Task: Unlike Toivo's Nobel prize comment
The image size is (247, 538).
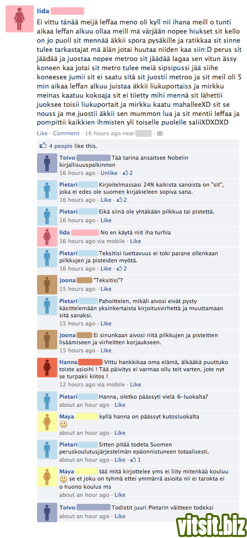Action: pos(109,173)
